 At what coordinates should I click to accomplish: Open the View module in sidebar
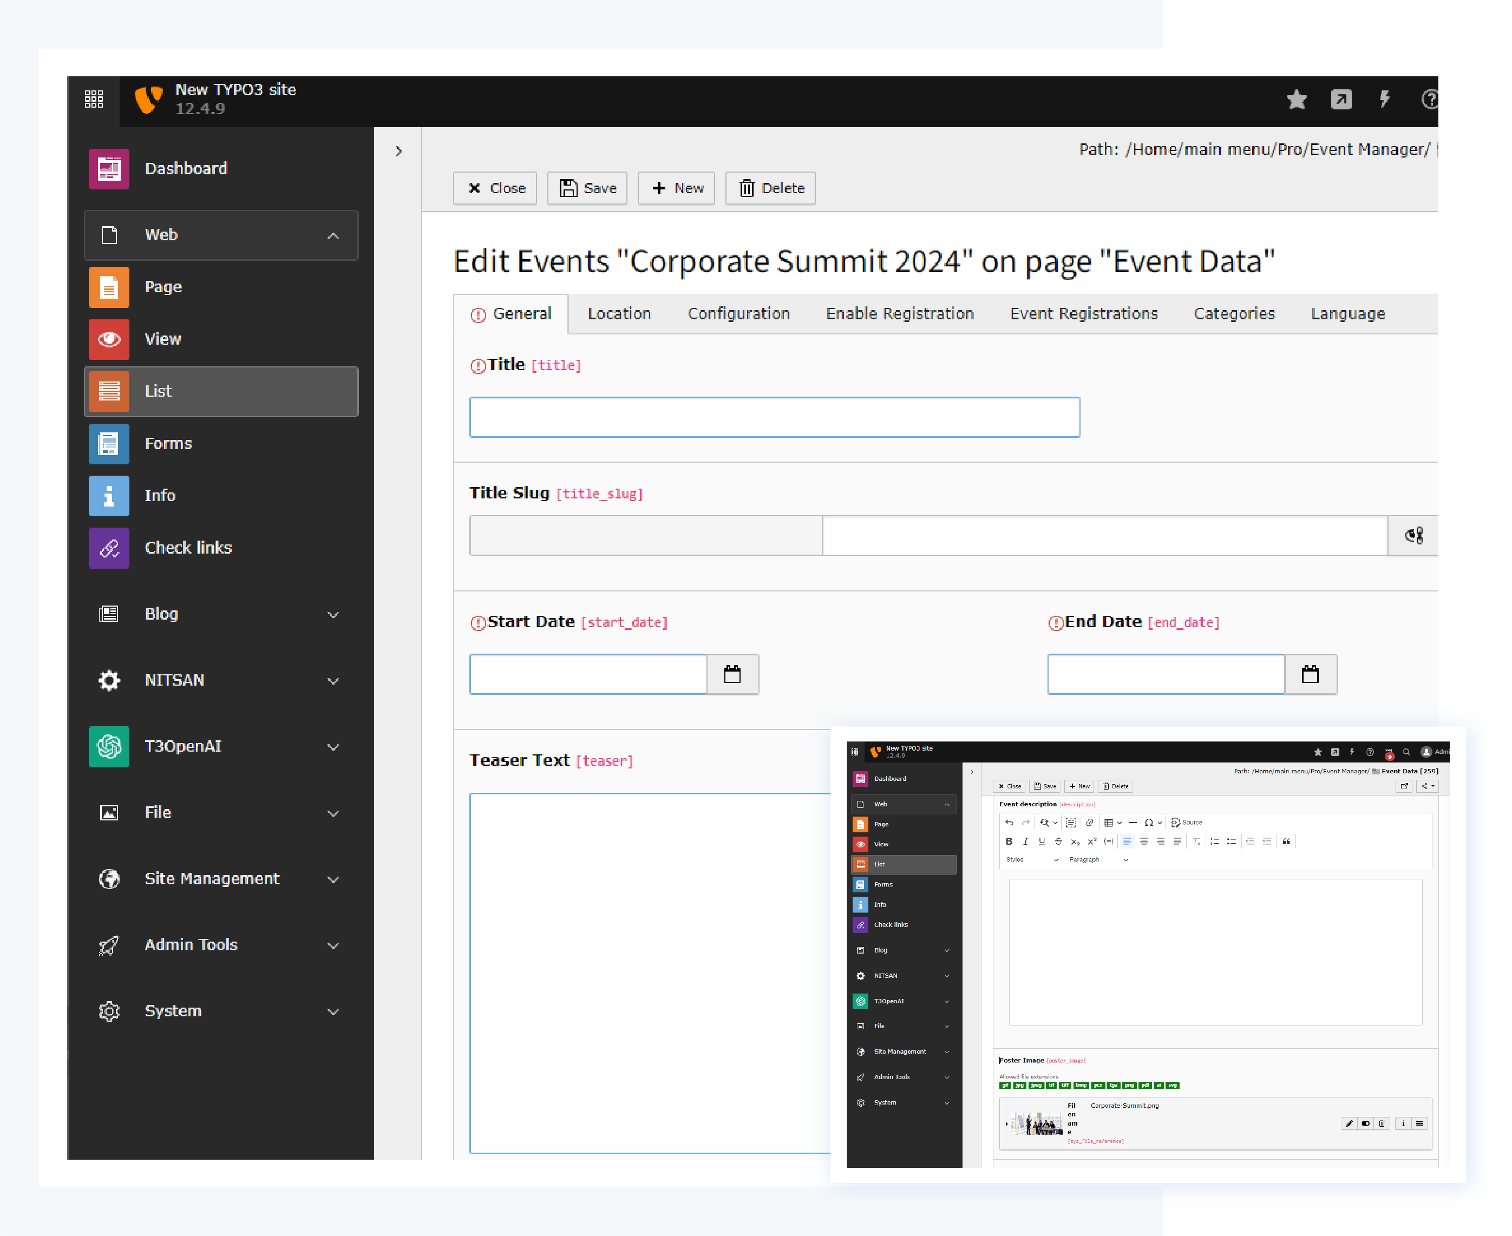point(162,339)
